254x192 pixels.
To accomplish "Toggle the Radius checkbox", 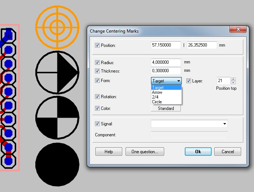I will coord(97,63).
